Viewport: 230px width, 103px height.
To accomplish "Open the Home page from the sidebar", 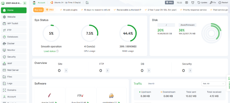I will pos(14,10).
